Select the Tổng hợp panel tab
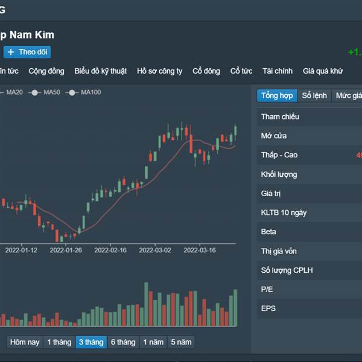 [277, 95]
